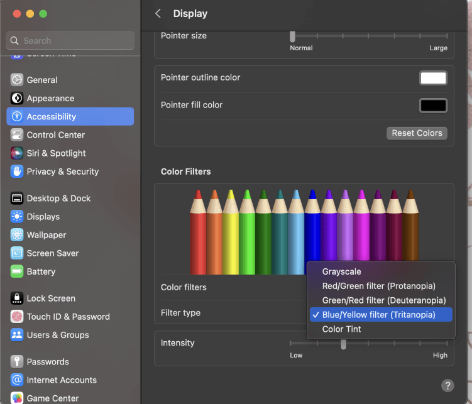This screenshot has height=404, width=472.
Task: Open the pointer fill color swatch
Action: (433, 106)
